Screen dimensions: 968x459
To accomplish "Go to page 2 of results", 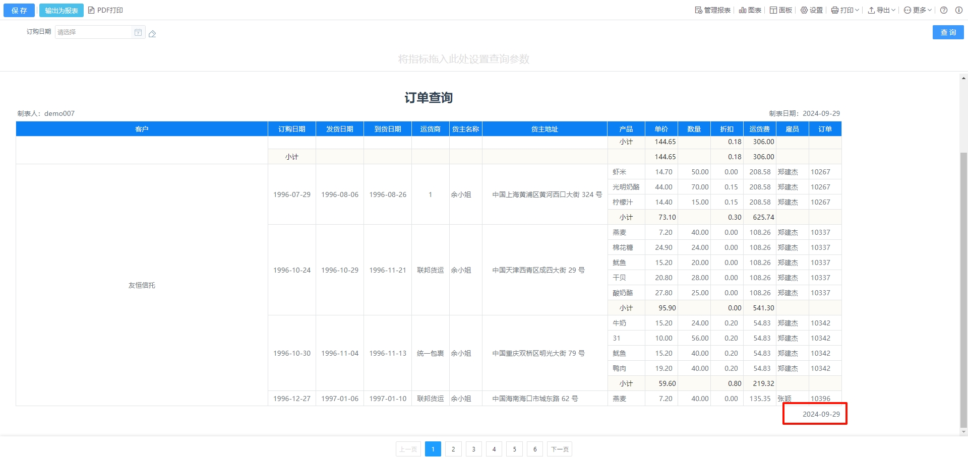I will click(x=453, y=449).
